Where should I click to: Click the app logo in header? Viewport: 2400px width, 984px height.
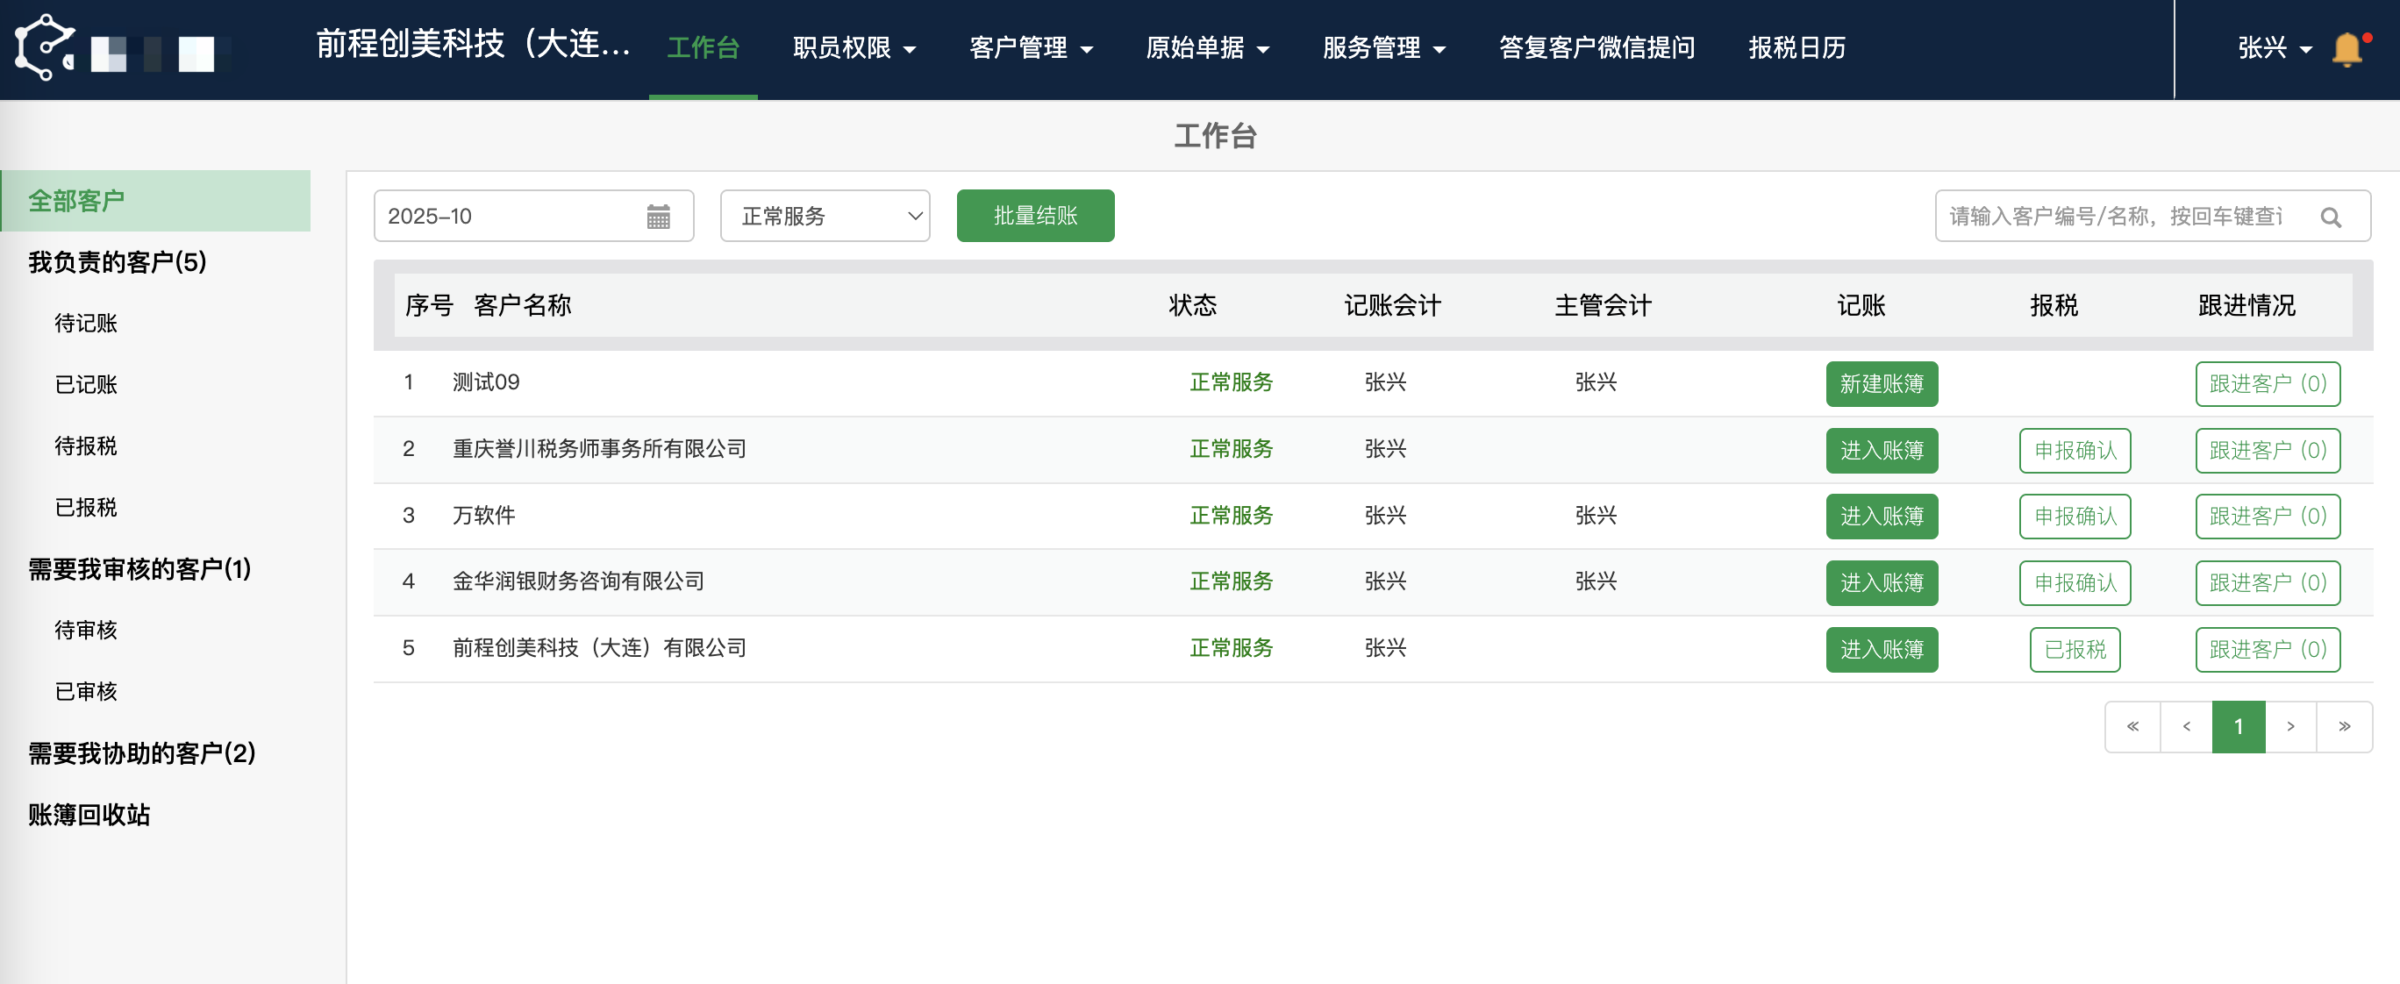tap(45, 47)
